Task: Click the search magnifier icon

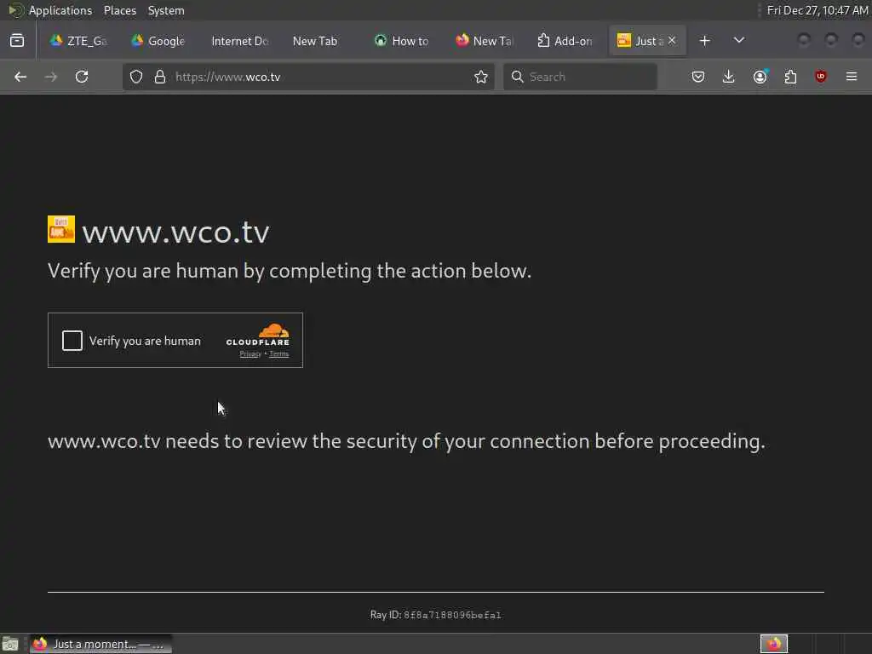Action: point(517,77)
